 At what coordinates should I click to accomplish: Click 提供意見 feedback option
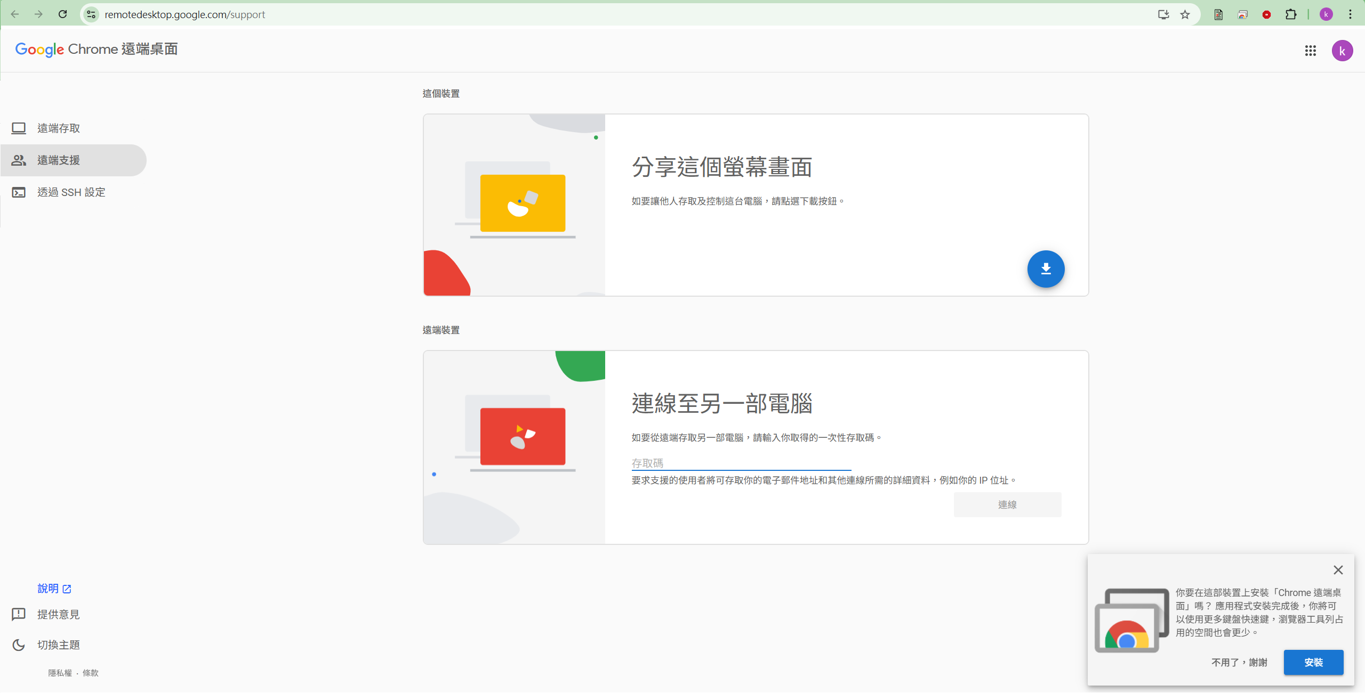point(58,614)
